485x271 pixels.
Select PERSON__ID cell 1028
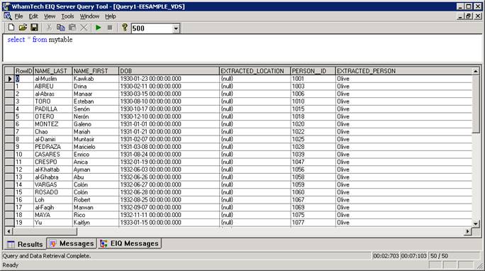[x=313, y=147]
